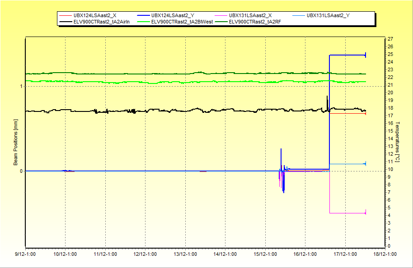413x268 pixels.
Task: Select the ELV900CTRast2_tA2BlWest legend entry
Action: [x=182, y=21]
